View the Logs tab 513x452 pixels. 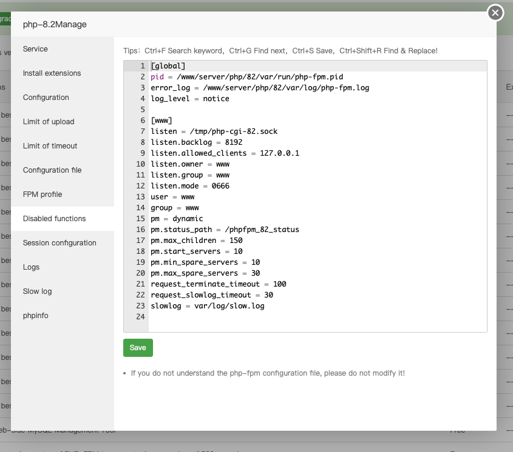click(32, 267)
